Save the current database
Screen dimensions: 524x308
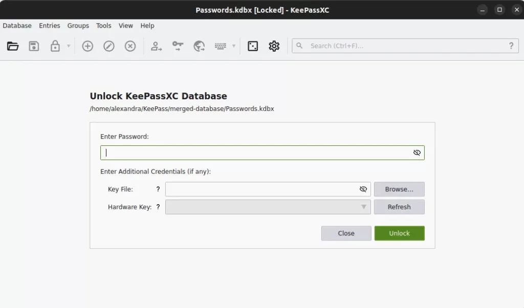(x=34, y=46)
